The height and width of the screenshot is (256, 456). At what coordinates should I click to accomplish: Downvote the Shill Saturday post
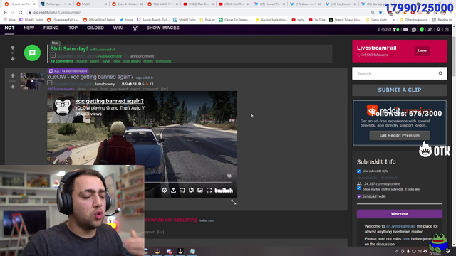click(x=13, y=58)
